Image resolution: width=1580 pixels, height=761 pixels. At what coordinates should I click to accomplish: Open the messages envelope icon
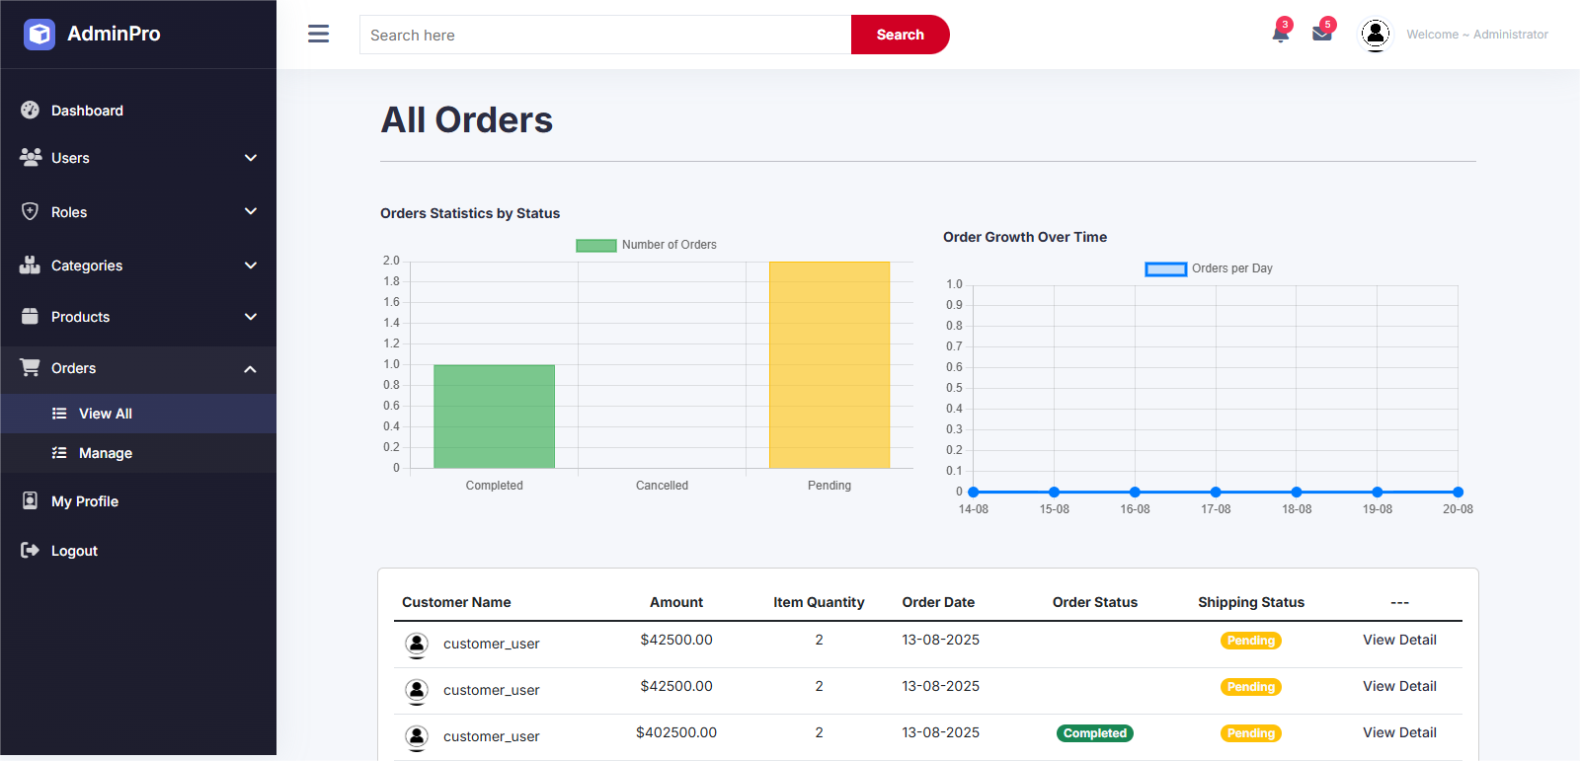1321,35
